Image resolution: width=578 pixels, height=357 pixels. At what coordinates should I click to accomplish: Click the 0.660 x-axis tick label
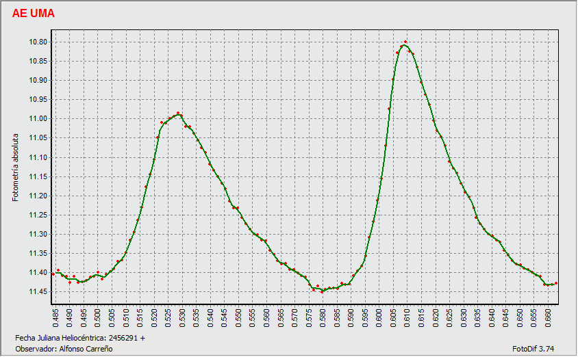point(548,319)
